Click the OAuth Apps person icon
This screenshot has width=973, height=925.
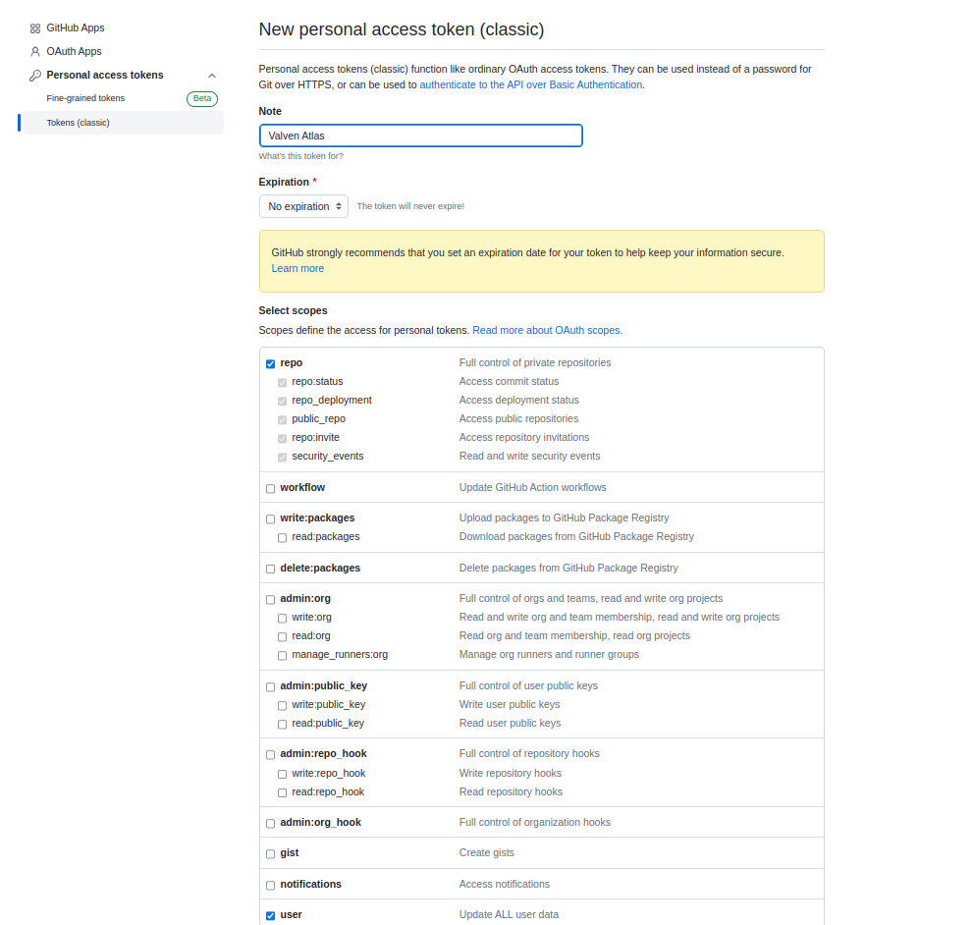35,51
